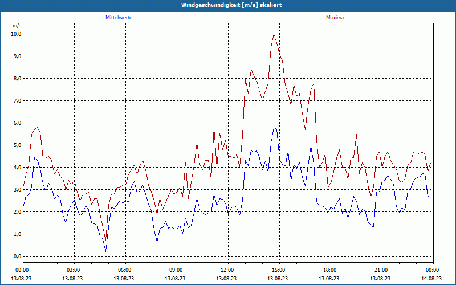Click the '2,0' y-axis label

point(18,212)
